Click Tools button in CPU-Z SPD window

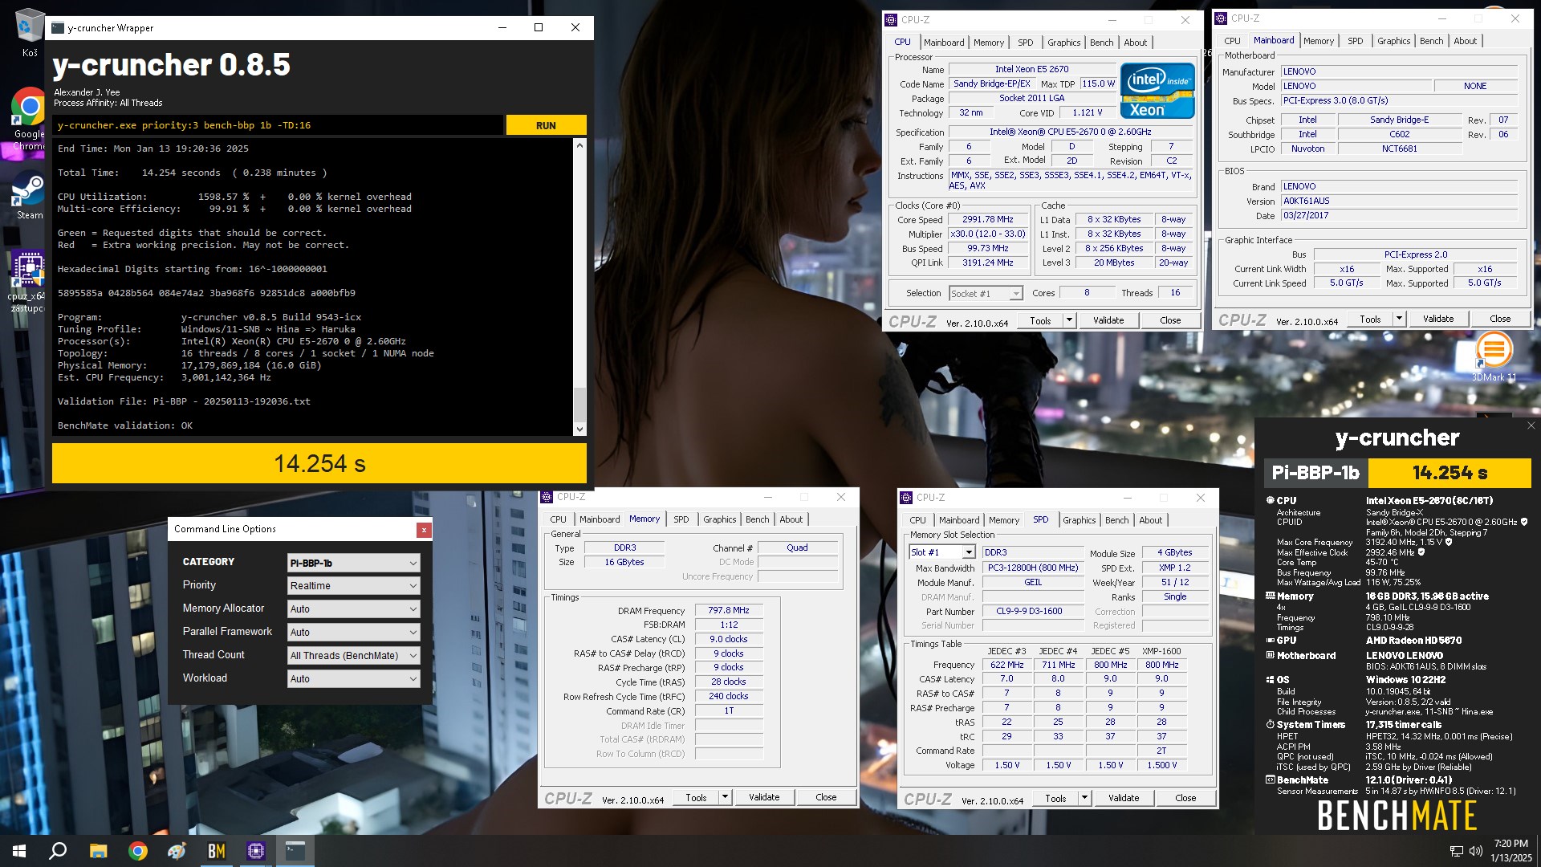coord(1055,798)
